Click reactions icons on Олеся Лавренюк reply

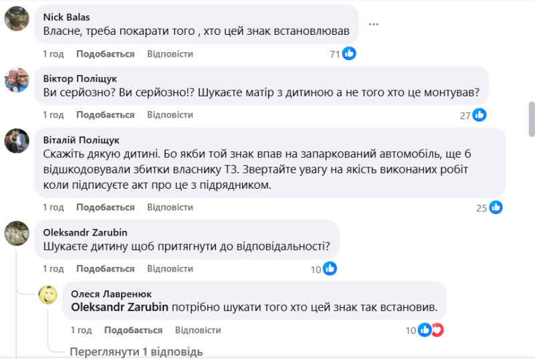tap(430, 330)
